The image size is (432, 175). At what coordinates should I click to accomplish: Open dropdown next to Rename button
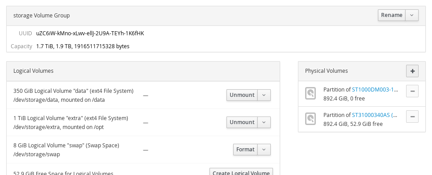coord(412,15)
